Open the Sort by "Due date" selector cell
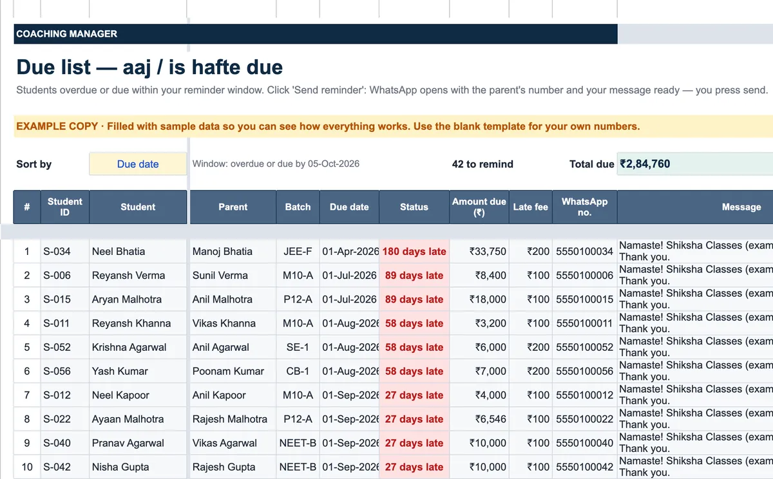This screenshot has height=479, width=773. point(138,164)
